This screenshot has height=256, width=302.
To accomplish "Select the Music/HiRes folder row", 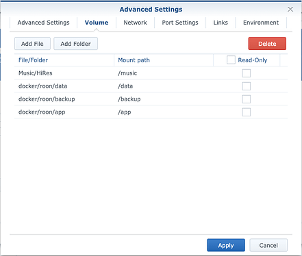I will (151, 73).
